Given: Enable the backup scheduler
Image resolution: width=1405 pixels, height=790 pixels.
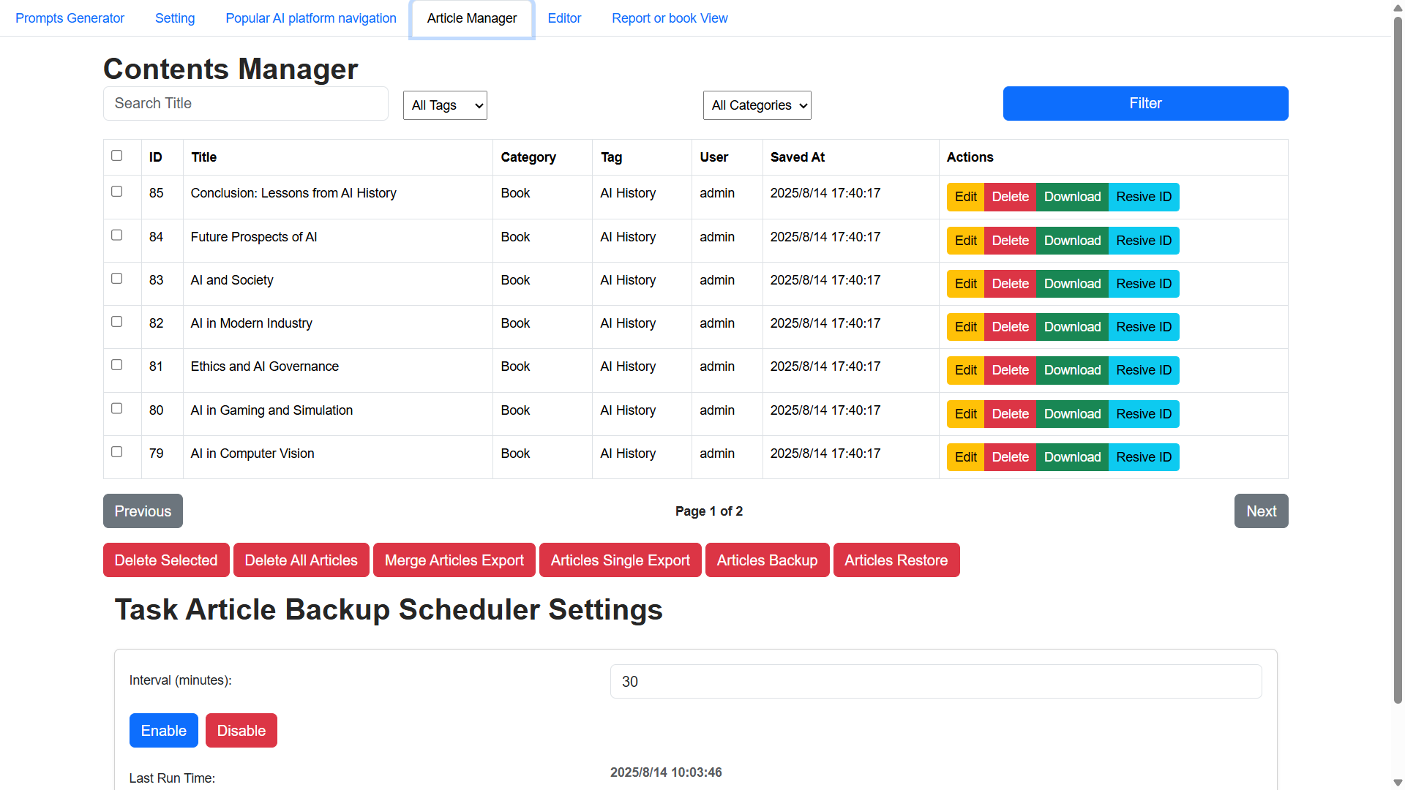Looking at the screenshot, I should pyautogui.click(x=163, y=731).
